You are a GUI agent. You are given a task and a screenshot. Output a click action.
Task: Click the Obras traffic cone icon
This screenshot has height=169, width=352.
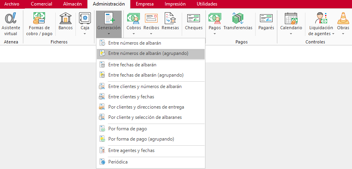(343, 19)
